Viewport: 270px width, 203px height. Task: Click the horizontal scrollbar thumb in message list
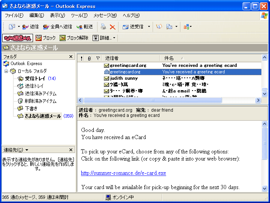pos(153,100)
